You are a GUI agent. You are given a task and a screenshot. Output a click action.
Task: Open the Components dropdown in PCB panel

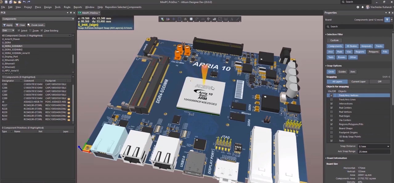(38, 19)
